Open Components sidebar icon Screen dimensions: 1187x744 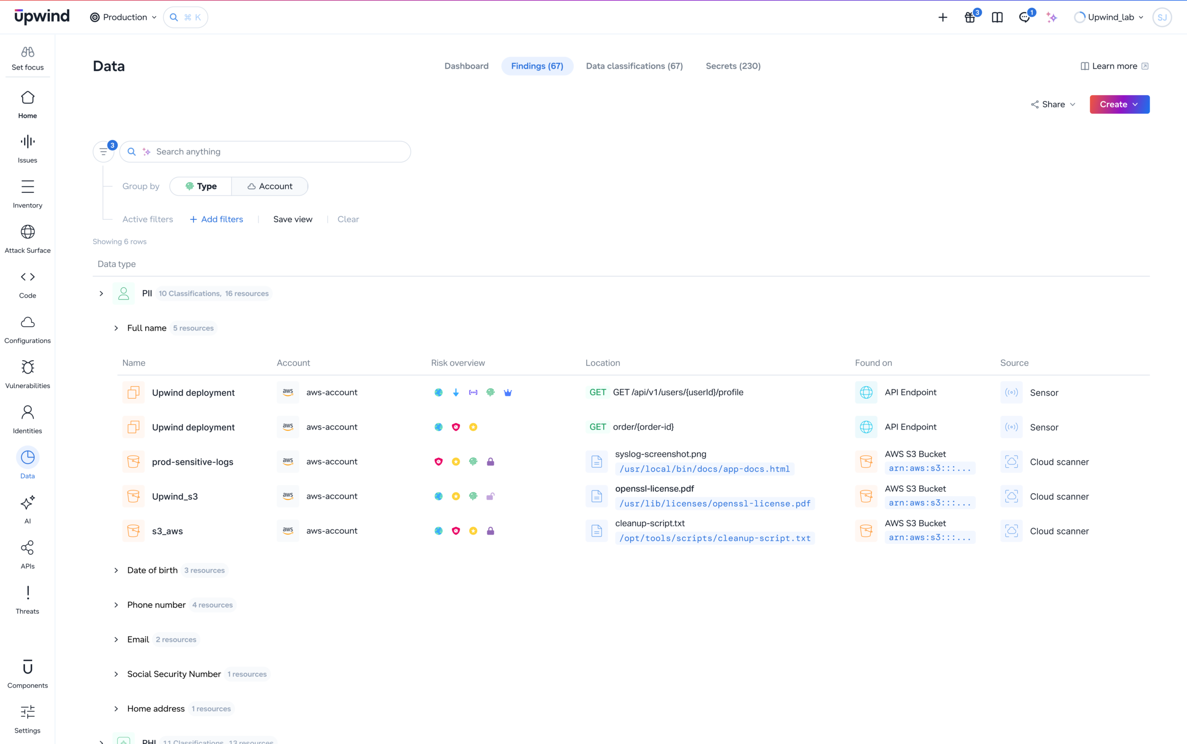coord(27,667)
